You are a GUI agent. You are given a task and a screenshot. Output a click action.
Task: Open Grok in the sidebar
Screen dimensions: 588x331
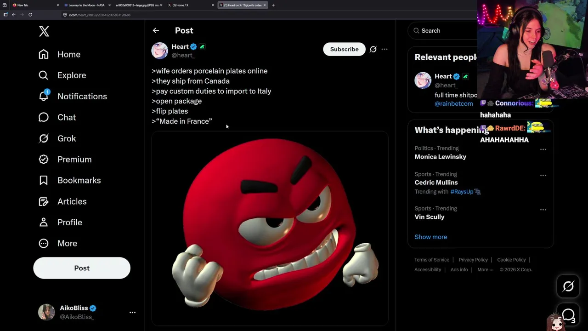click(57, 138)
